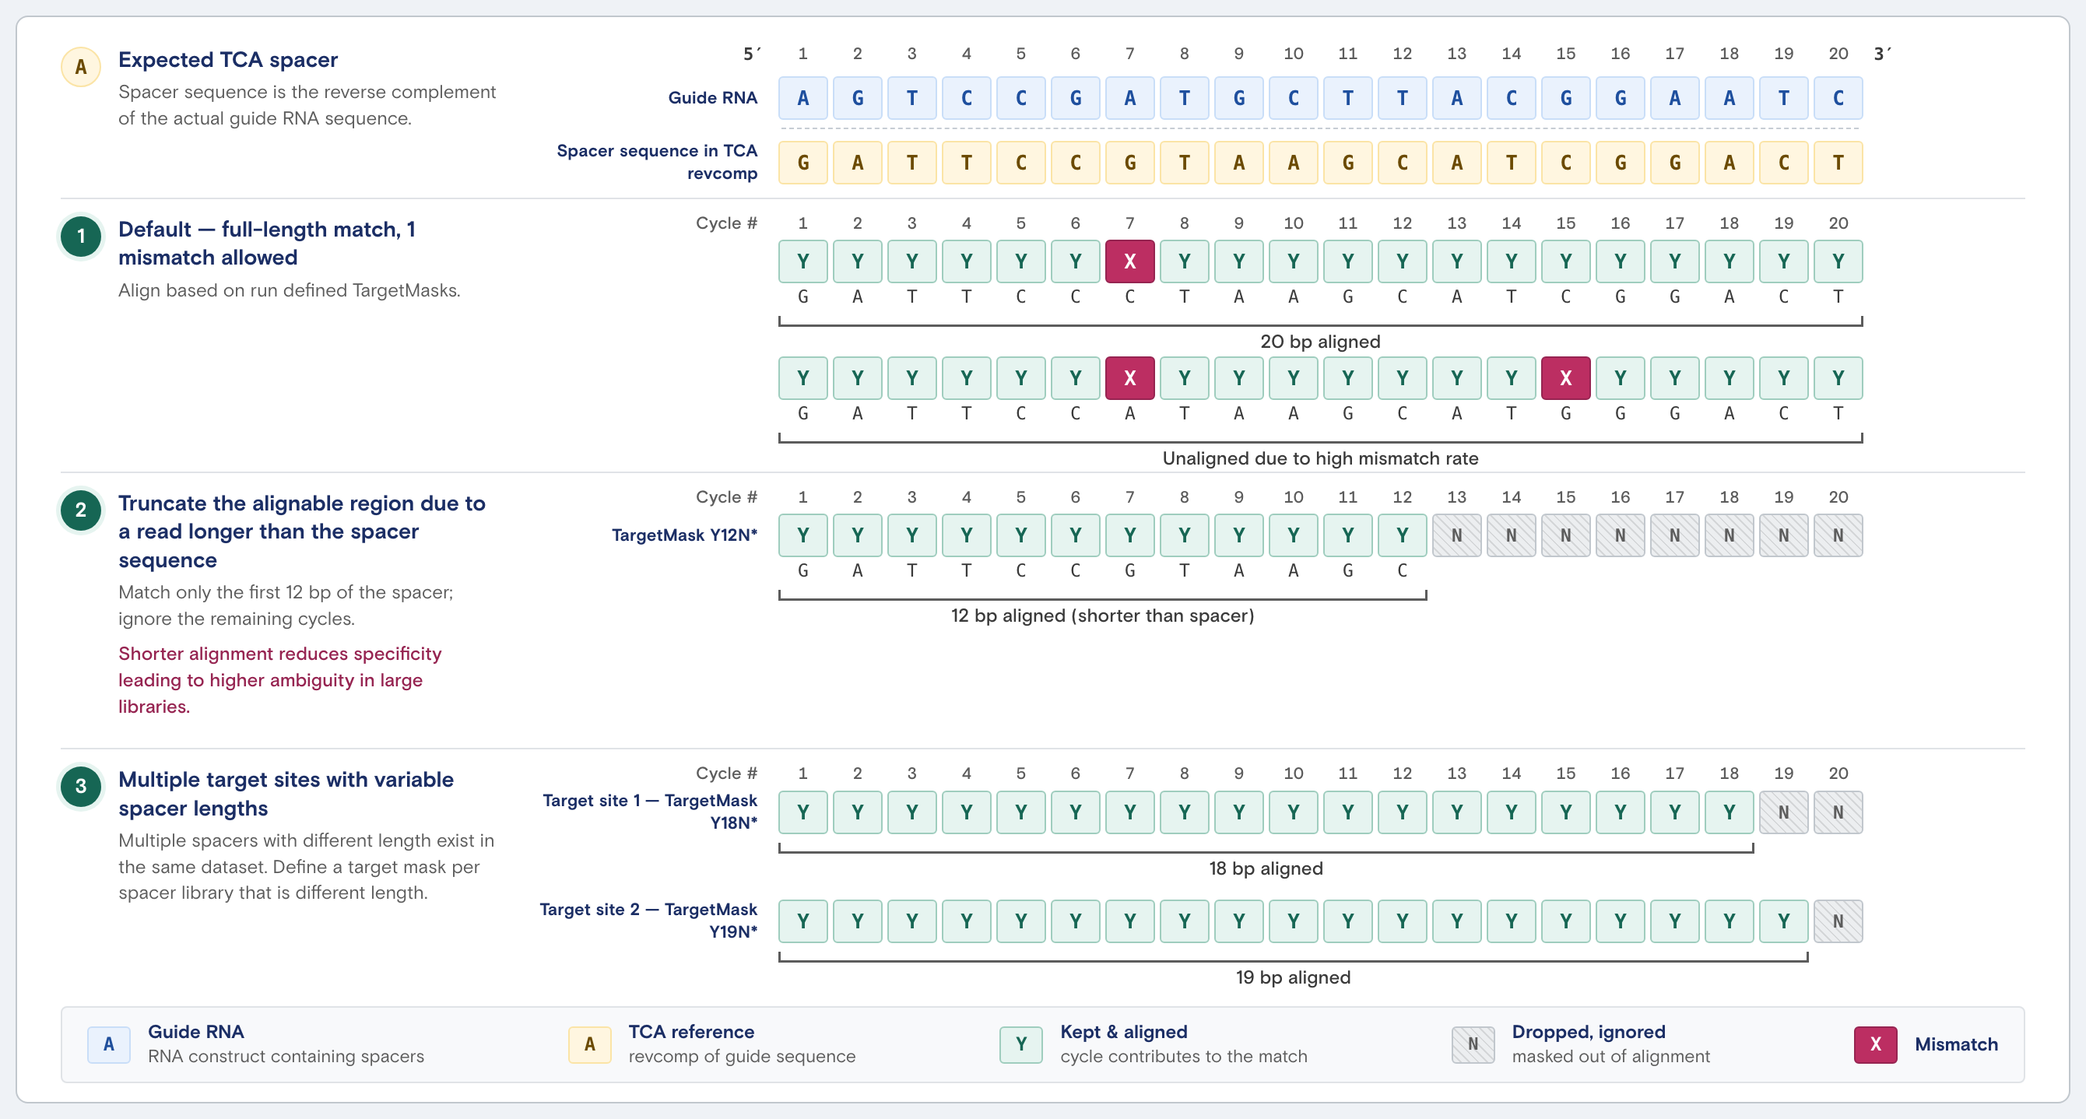
Task: Click the "TCA reference" legend title
Action: point(691,1033)
